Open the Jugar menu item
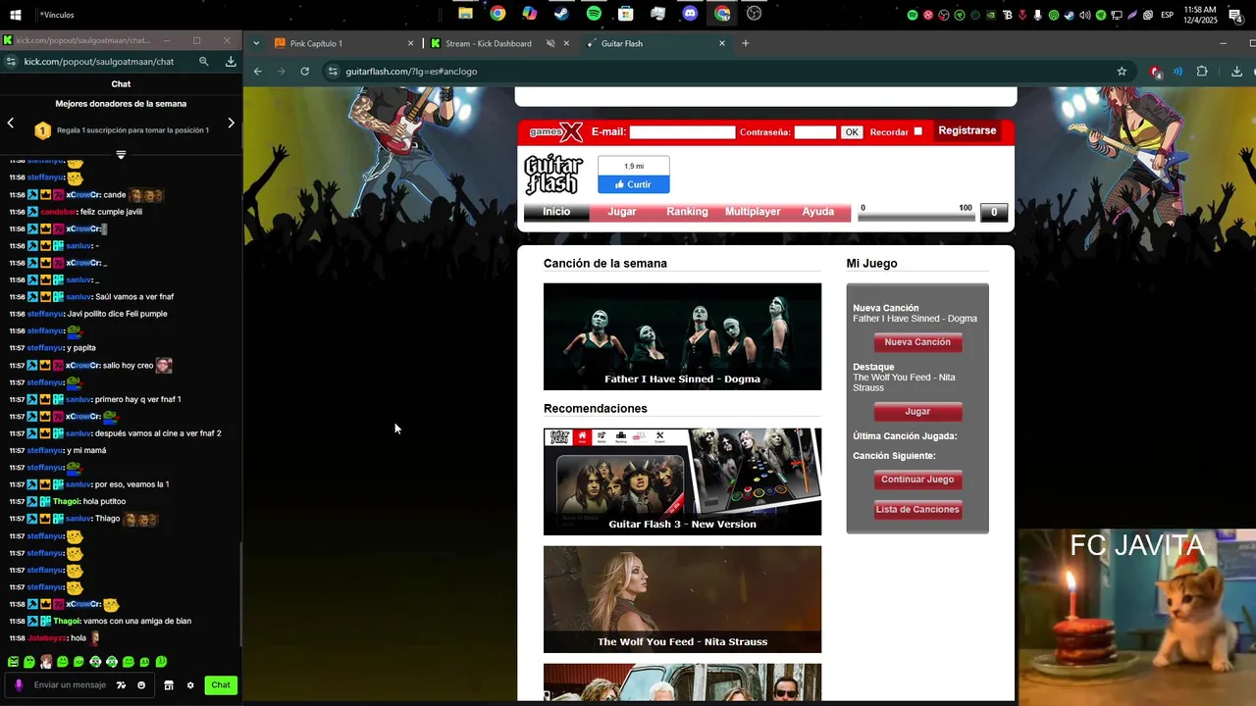Screen dimensions: 1256x706 click(622, 212)
